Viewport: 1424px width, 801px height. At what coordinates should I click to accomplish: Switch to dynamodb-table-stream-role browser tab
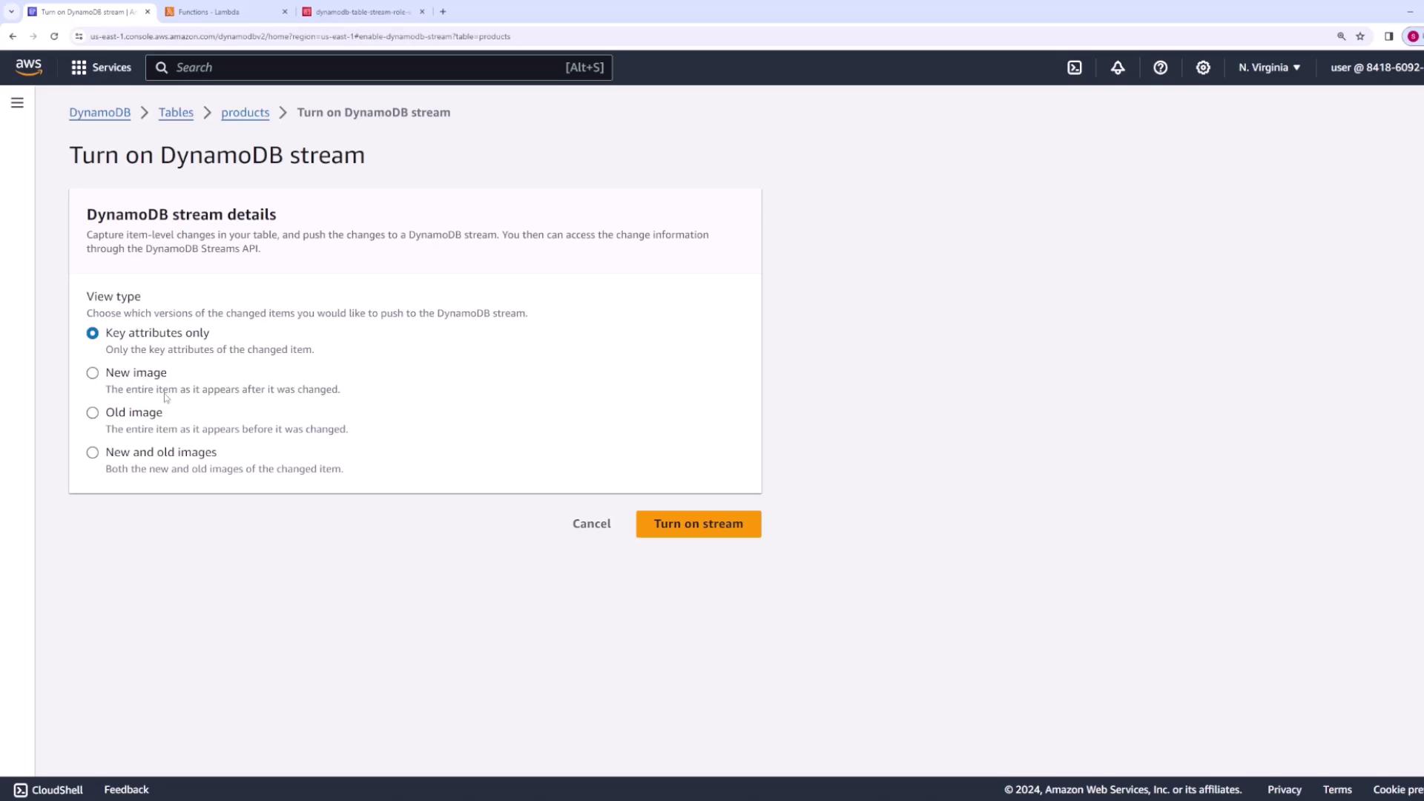click(361, 12)
